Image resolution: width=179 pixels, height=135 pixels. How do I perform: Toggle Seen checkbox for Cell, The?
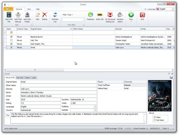click(x=11, y=40)
